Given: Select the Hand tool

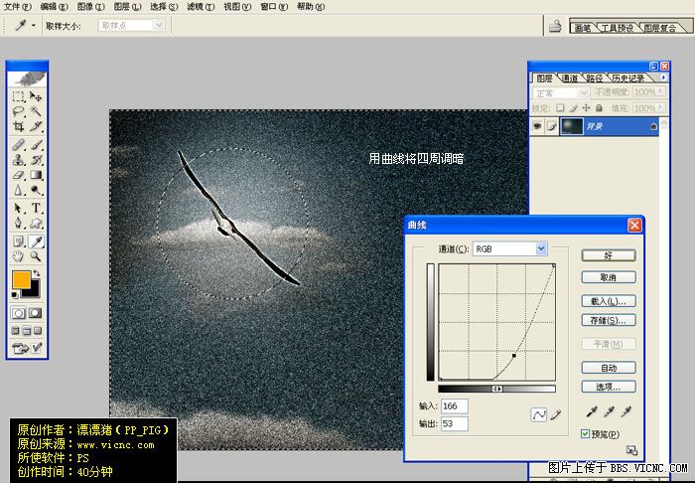Looking at the screenshot, I should click(x=18, y=256).
